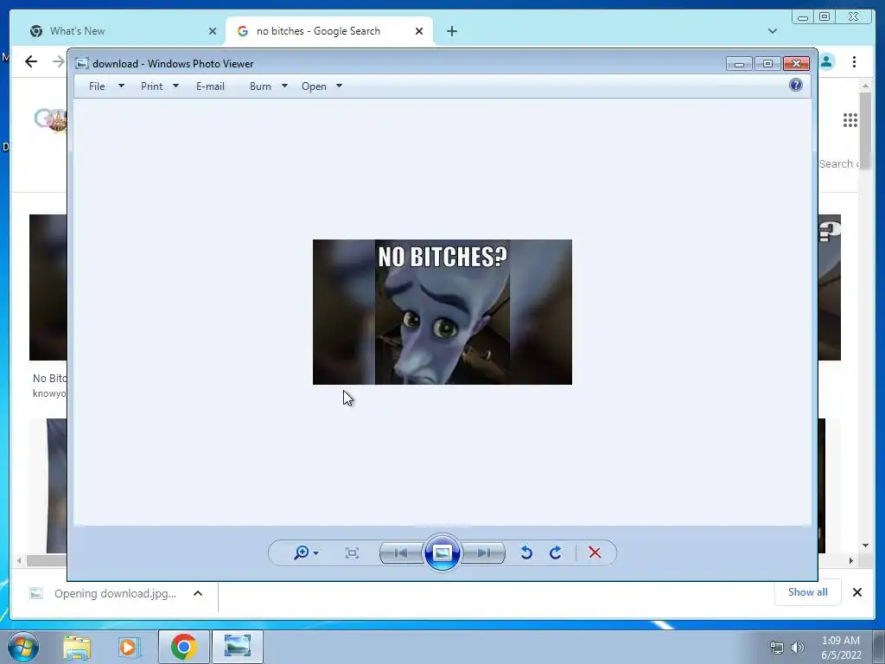Delete the image with red X
The height and width of the screenshot is (664, 885).
tap(595, 552)
